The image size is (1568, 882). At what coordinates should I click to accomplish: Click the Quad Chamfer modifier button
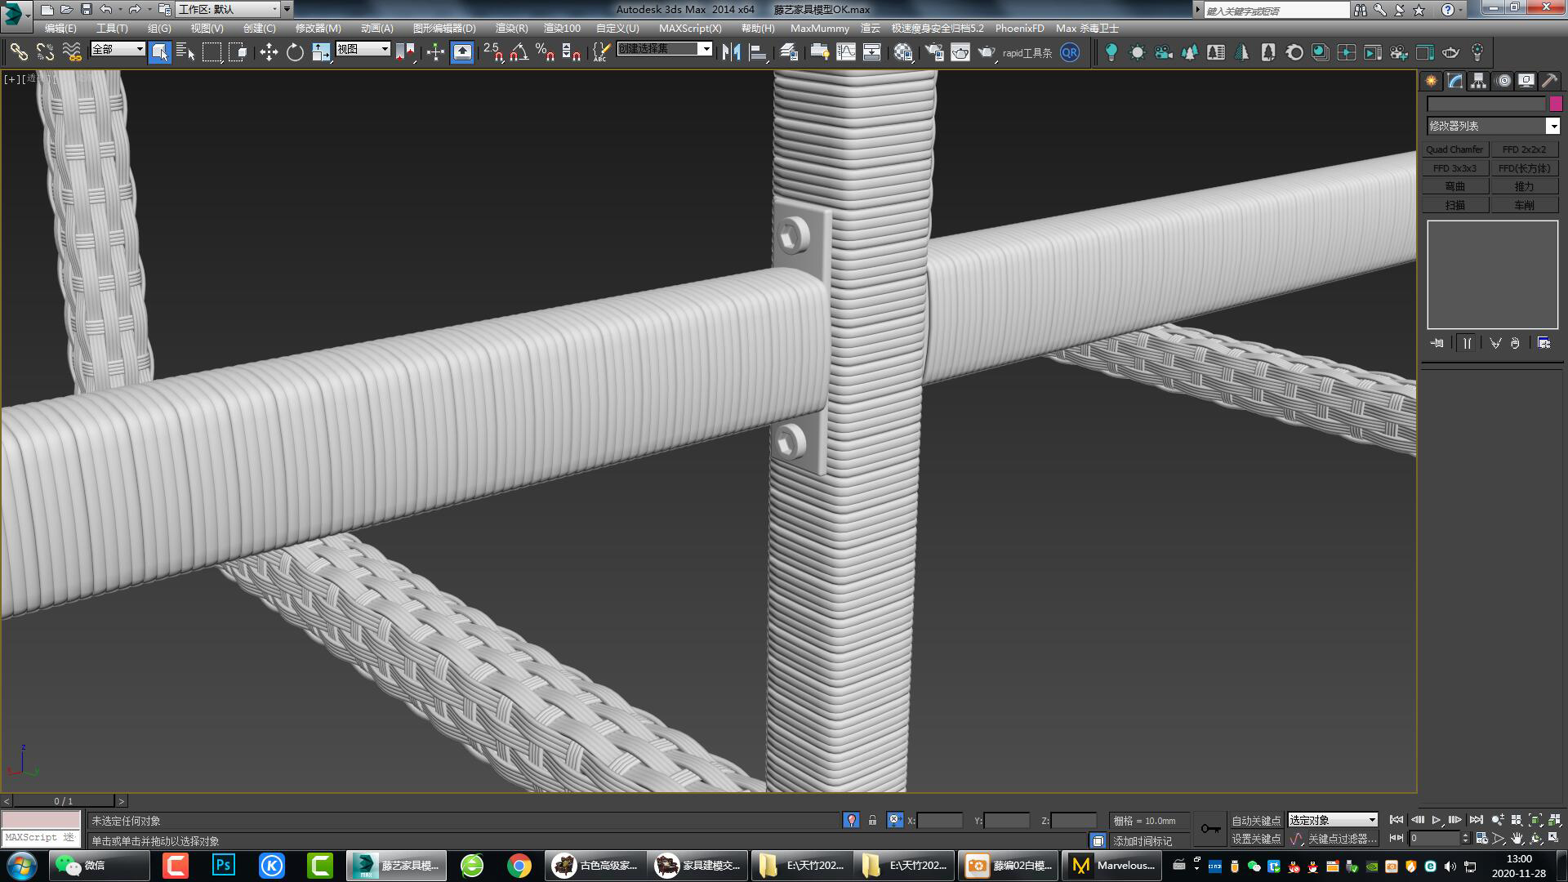pos(1454,149)
